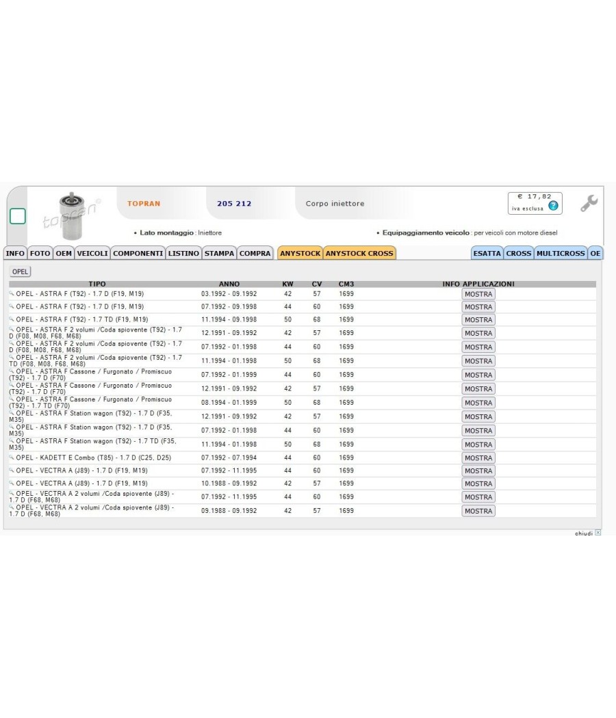Click magnifier for ASTRA F Cassone 07.1992 - 01.1999 row

pyautogui.click(x=12, y=371)
